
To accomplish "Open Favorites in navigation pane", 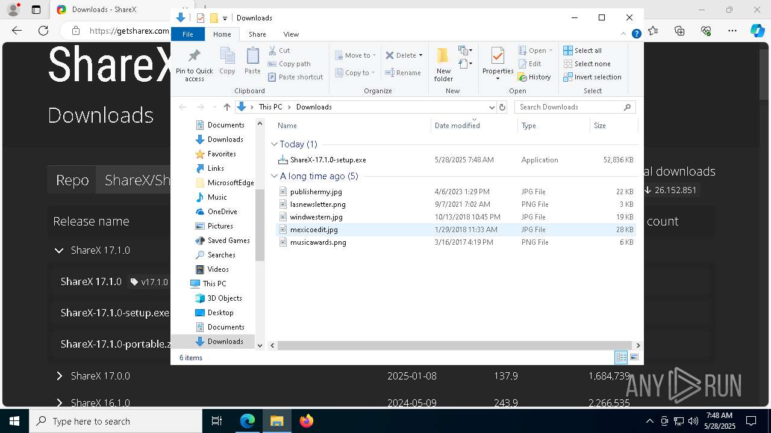I will 221,154.
